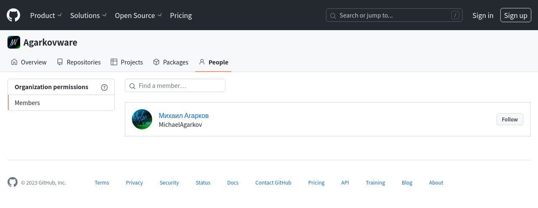The width and height of the screenshot is (538, 208).
Task: Open API footer link
Action: 345,182
